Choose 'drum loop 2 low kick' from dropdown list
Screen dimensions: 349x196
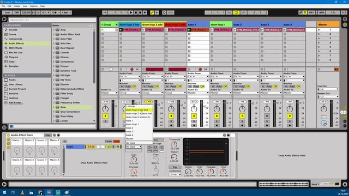[139, 110]
